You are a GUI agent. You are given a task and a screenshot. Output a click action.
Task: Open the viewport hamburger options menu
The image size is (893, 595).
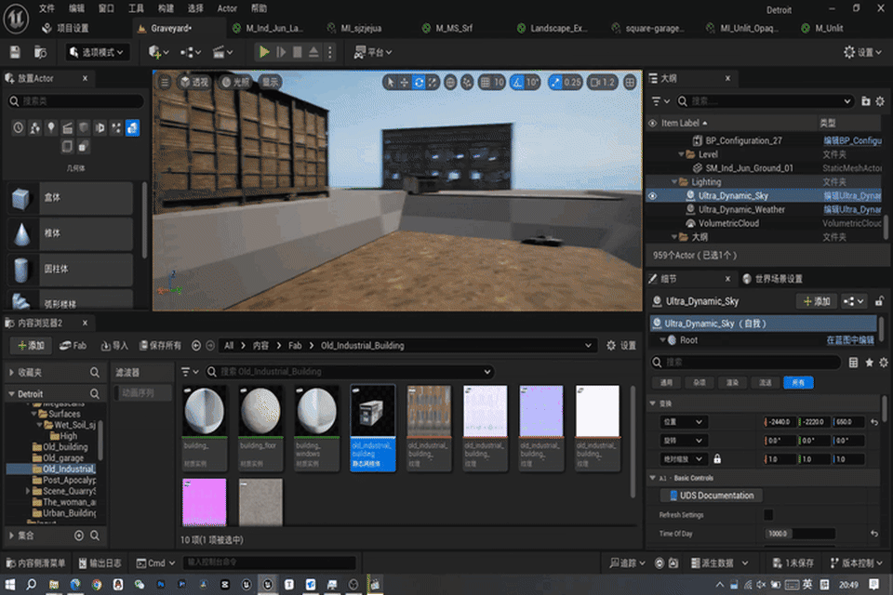(x=165, y=83)
